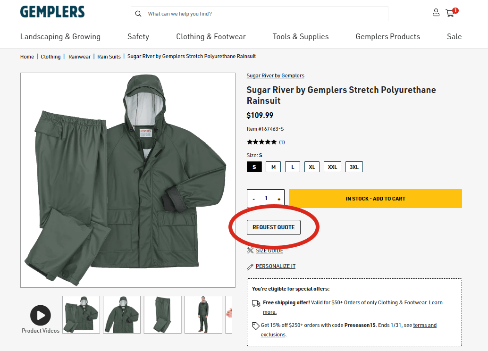Open the account profile icon
The image size is (488, 351).
pyautogui.click(x=436, y=13)
